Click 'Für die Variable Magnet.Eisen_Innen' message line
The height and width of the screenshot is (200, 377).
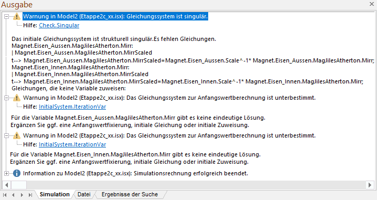pos(135,154)
